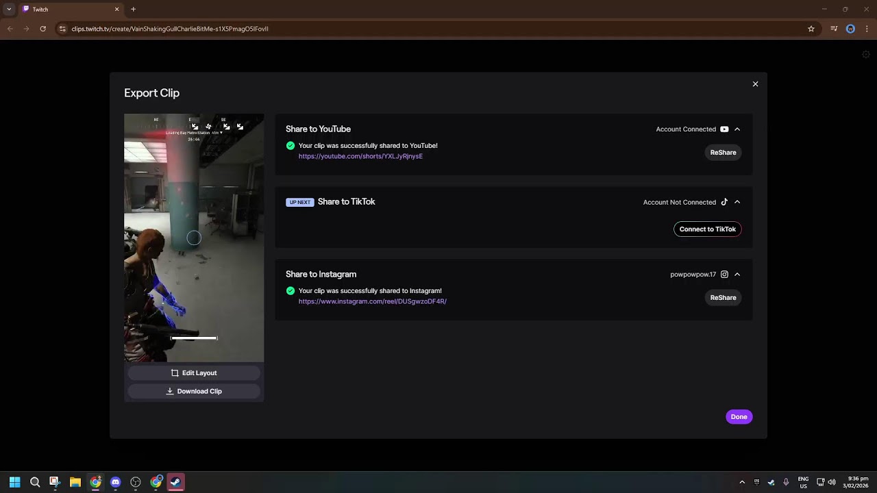Click the Up Next badge

299,202
